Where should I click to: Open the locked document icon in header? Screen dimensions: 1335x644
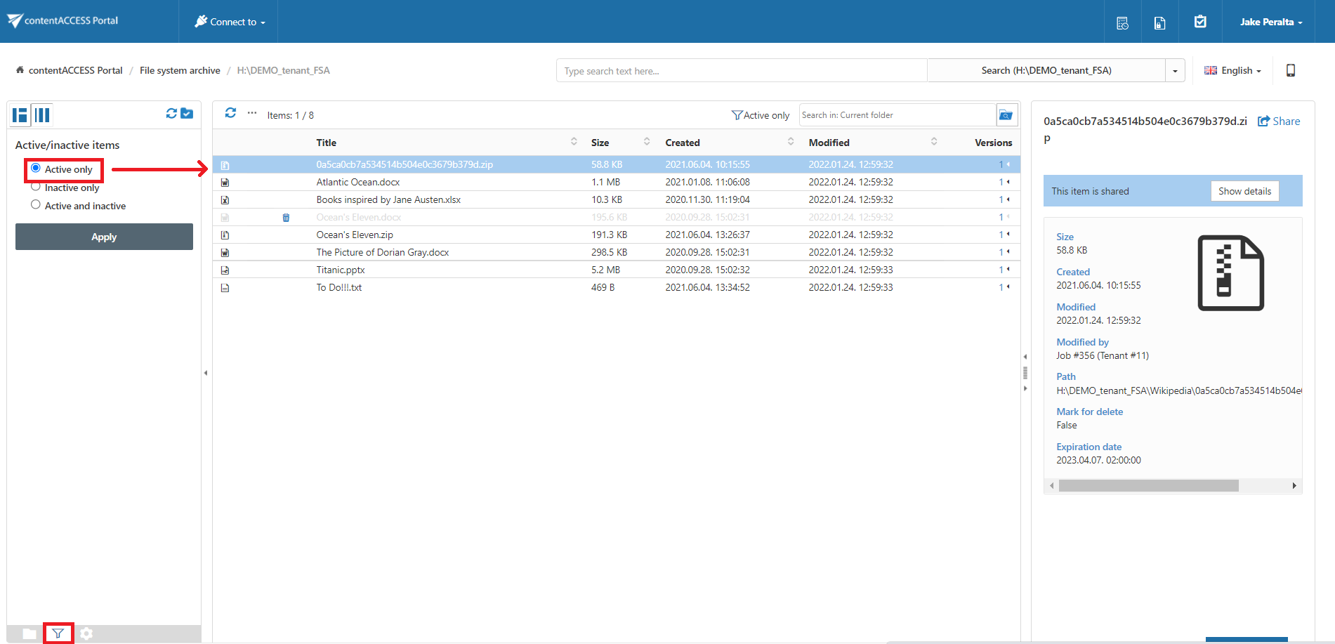(1159, 22)
